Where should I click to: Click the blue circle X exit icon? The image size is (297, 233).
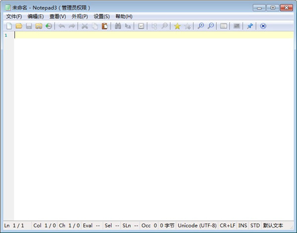click(263, 26)
